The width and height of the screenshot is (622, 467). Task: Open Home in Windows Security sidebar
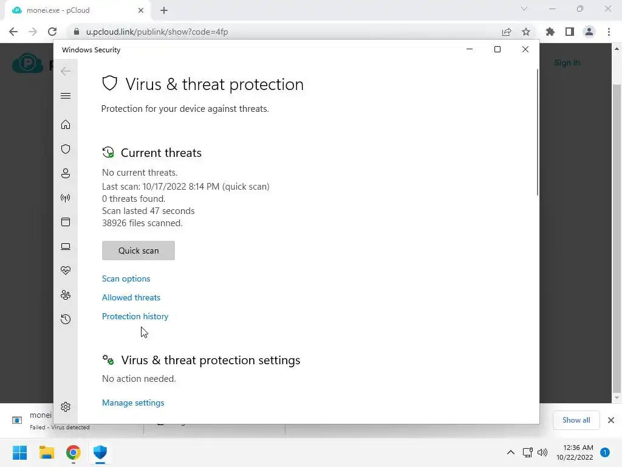point(66,125)
